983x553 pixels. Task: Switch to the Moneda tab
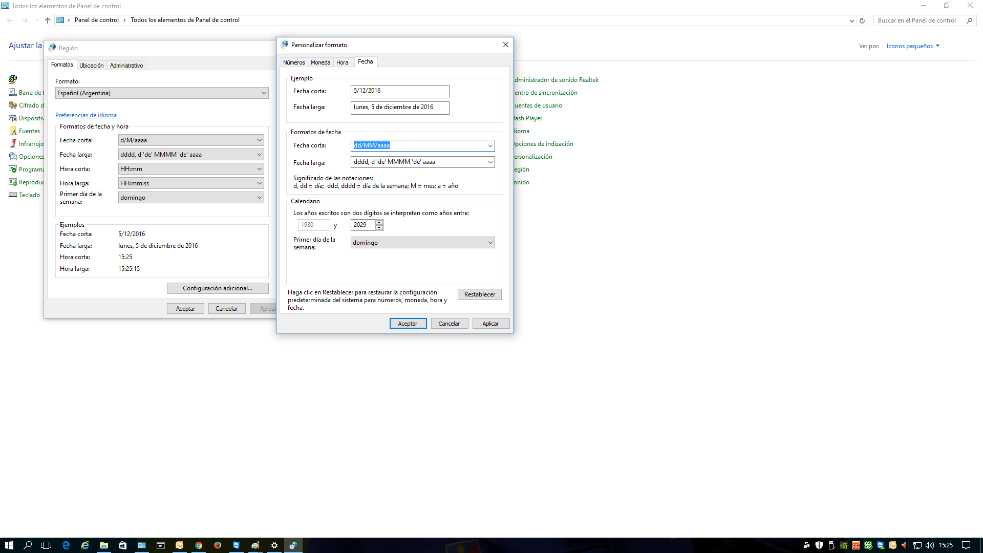point(320,62)
